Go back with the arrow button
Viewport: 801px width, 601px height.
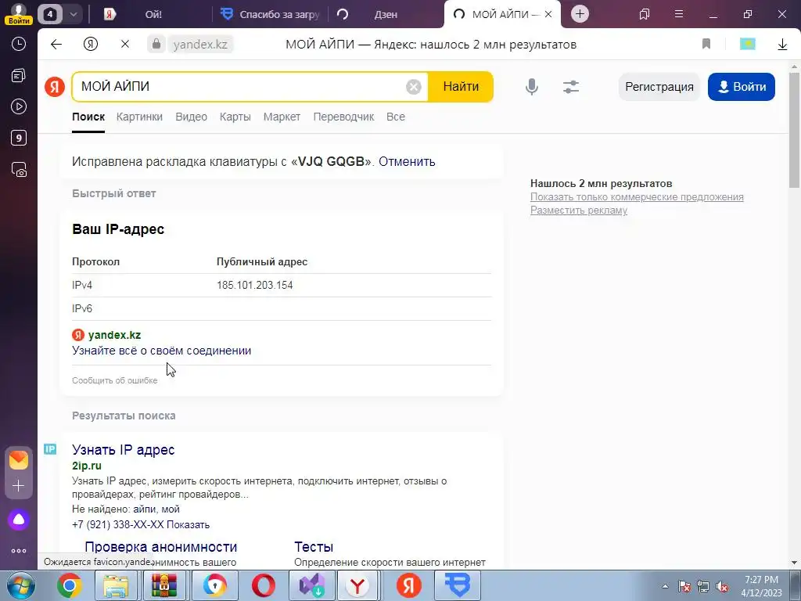tap(56, 45)
